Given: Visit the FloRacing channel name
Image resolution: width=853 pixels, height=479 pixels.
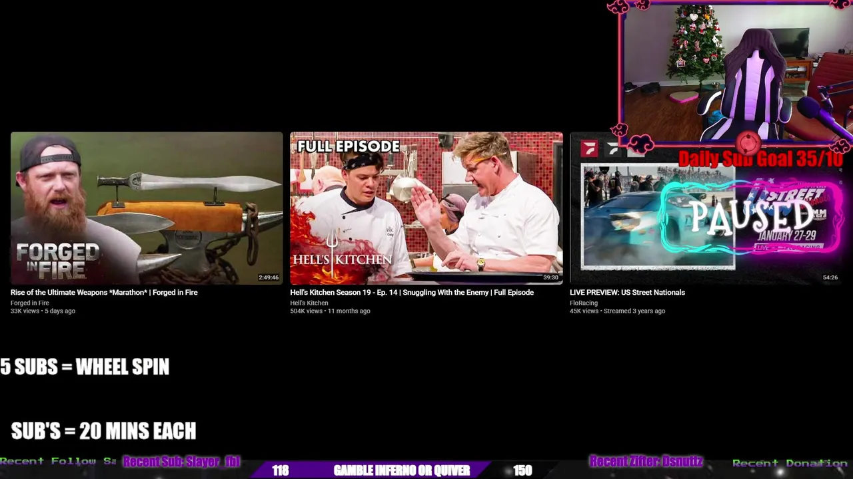Looking at the screenshot, I should click(584, 303).
